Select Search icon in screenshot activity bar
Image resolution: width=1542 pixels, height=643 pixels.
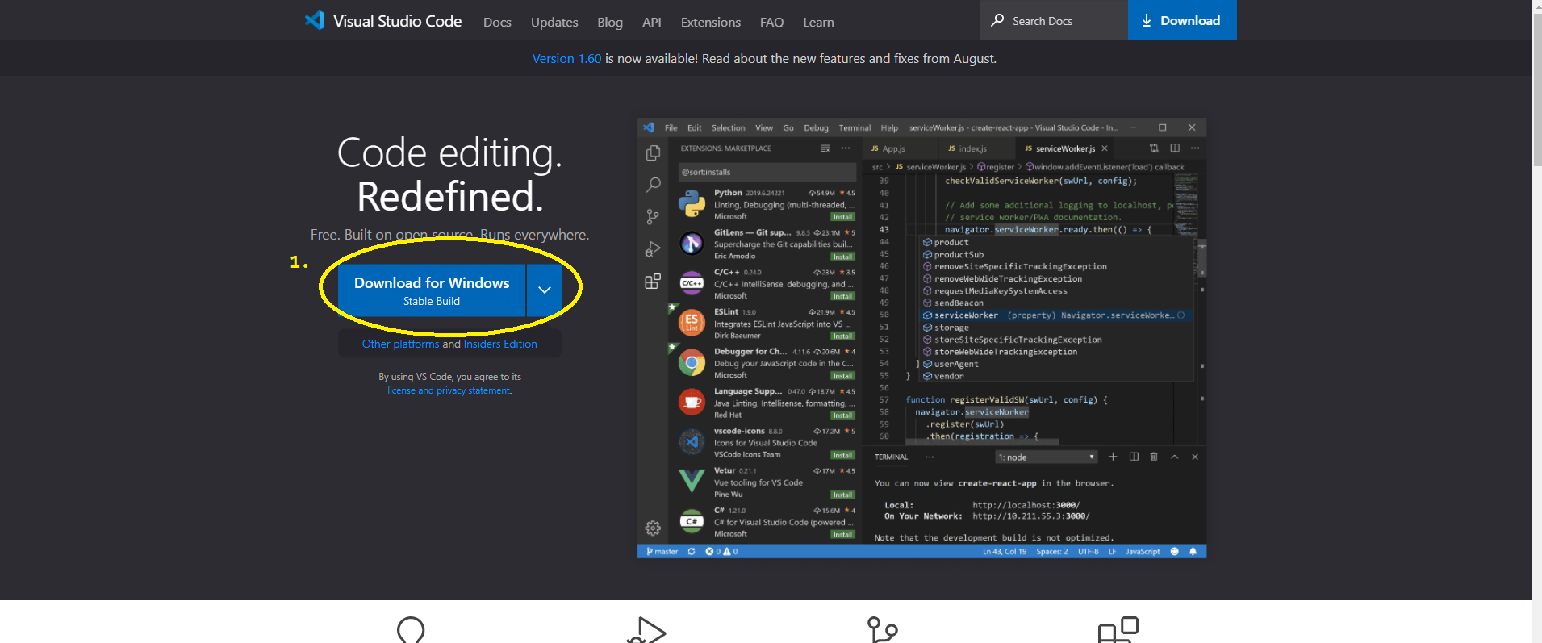coord(653,185)
